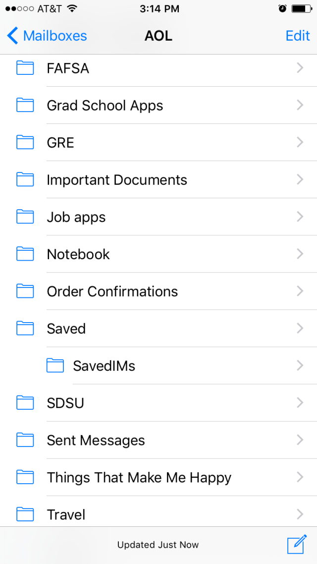Tap the compose new message icon
Image resolution: width=317 pixels, height=564 pixels.
pos(297,545)
